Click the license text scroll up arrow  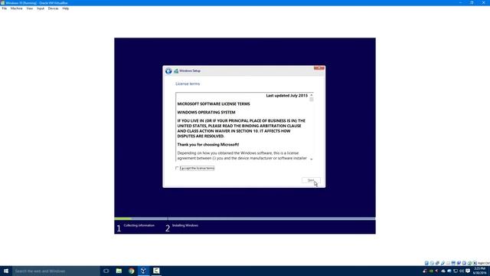click(x=312, y=95)
